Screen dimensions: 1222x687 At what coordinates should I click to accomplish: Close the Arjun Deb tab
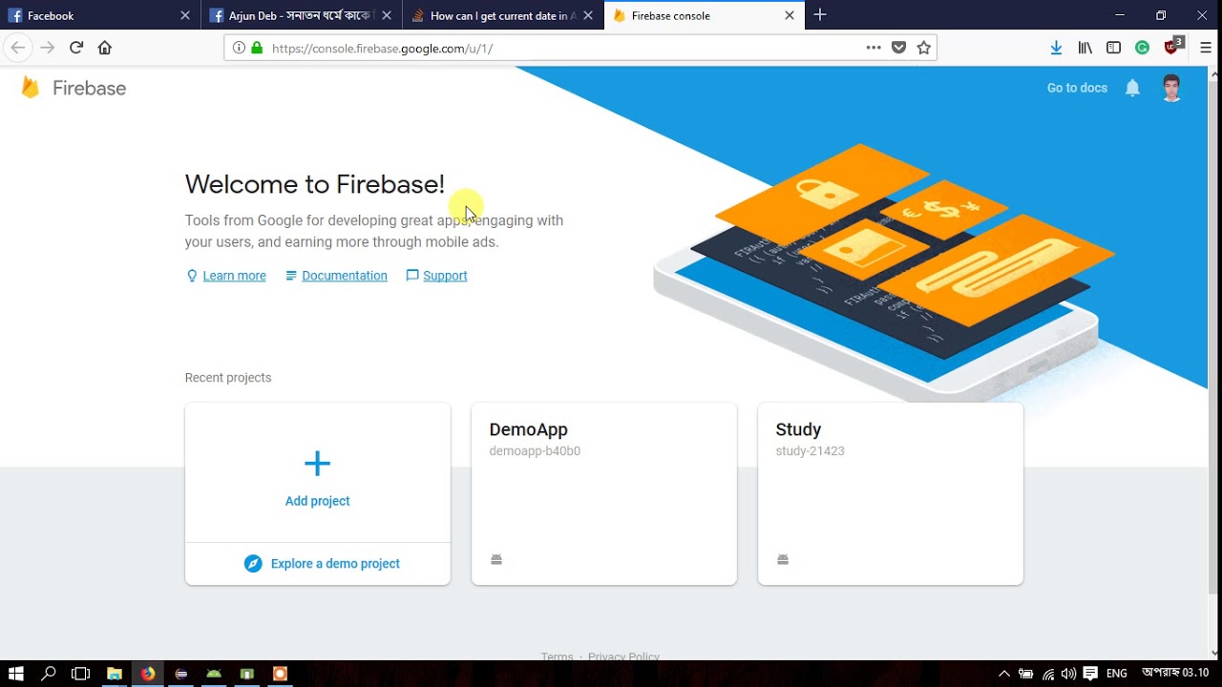click(x=387, y=15)
